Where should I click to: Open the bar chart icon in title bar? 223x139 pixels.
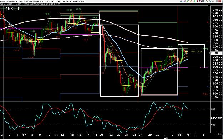[194, 1]
